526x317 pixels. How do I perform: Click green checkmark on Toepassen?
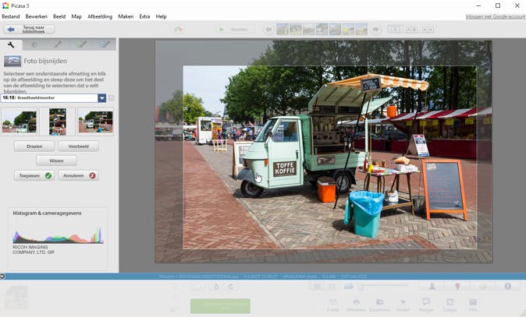tap(48, 176)
